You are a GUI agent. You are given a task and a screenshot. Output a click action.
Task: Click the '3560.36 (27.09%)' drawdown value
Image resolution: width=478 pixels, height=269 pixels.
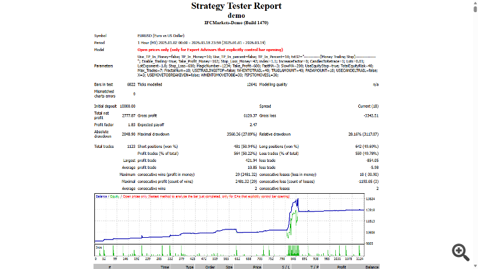242,134
